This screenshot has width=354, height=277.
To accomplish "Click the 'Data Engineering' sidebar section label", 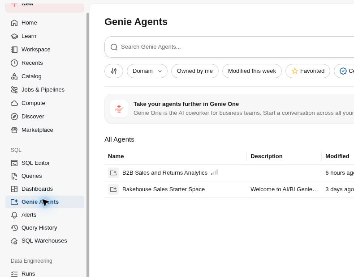I will click(31, 261).
